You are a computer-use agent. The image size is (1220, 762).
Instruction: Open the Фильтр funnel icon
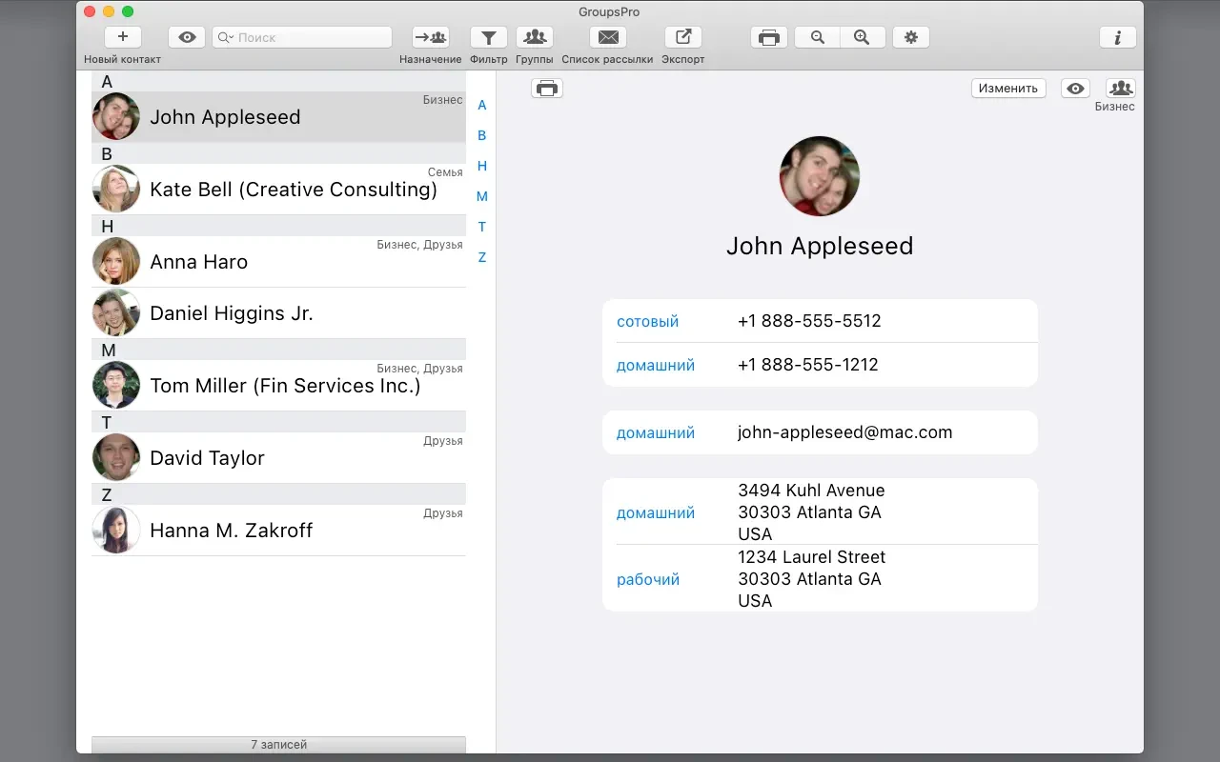[x=488, y=37]
